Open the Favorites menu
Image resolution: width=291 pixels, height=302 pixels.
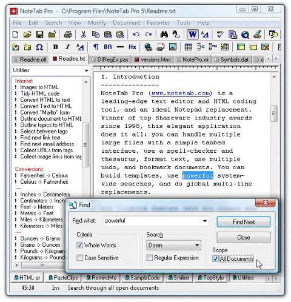[x=158, y=23]
